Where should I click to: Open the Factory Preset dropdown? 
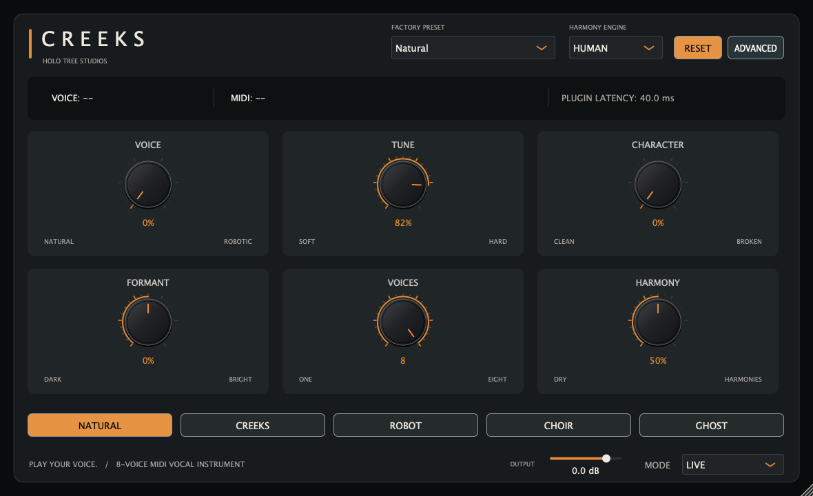point(473,48)
